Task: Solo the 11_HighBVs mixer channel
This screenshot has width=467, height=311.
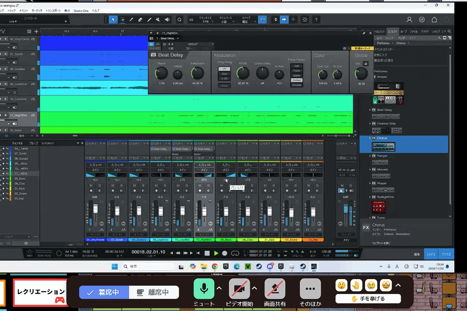Action: pos(208,186)
